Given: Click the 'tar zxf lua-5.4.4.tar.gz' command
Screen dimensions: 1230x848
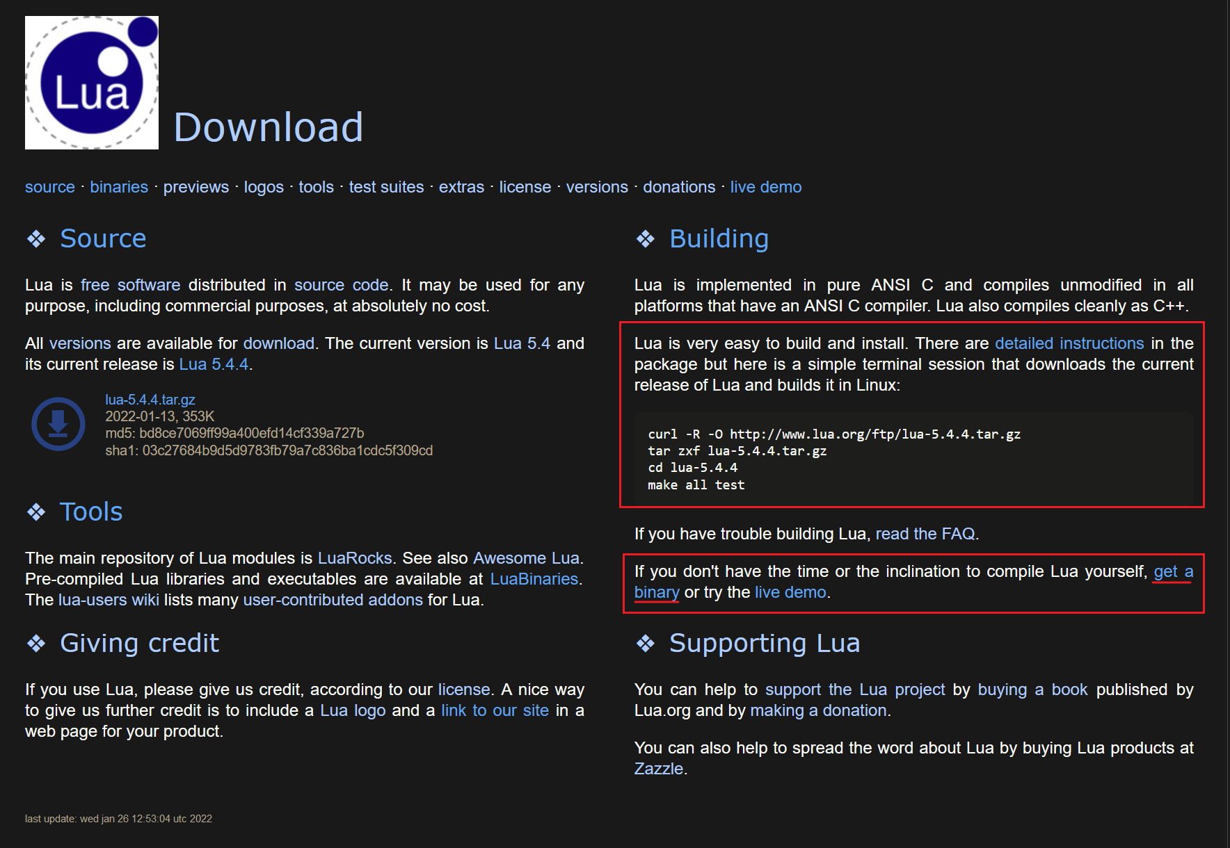Looking at the screenshot, I should pyautogui.click(x=737, y=451).
